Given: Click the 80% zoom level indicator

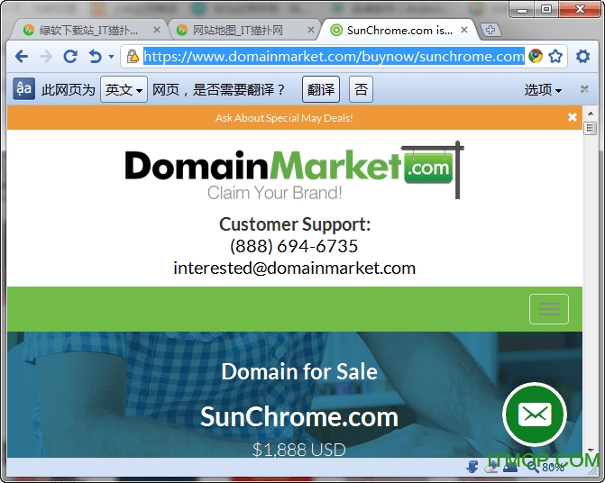Looking at the screenshot, I should pos(553,468).
